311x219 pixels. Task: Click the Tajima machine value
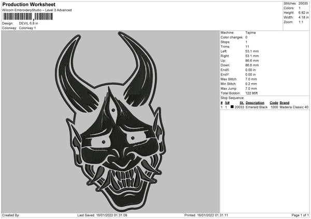coord(250,33)
